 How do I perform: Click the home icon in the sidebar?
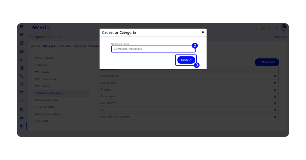pyautogui.click(x=22, y=35)
